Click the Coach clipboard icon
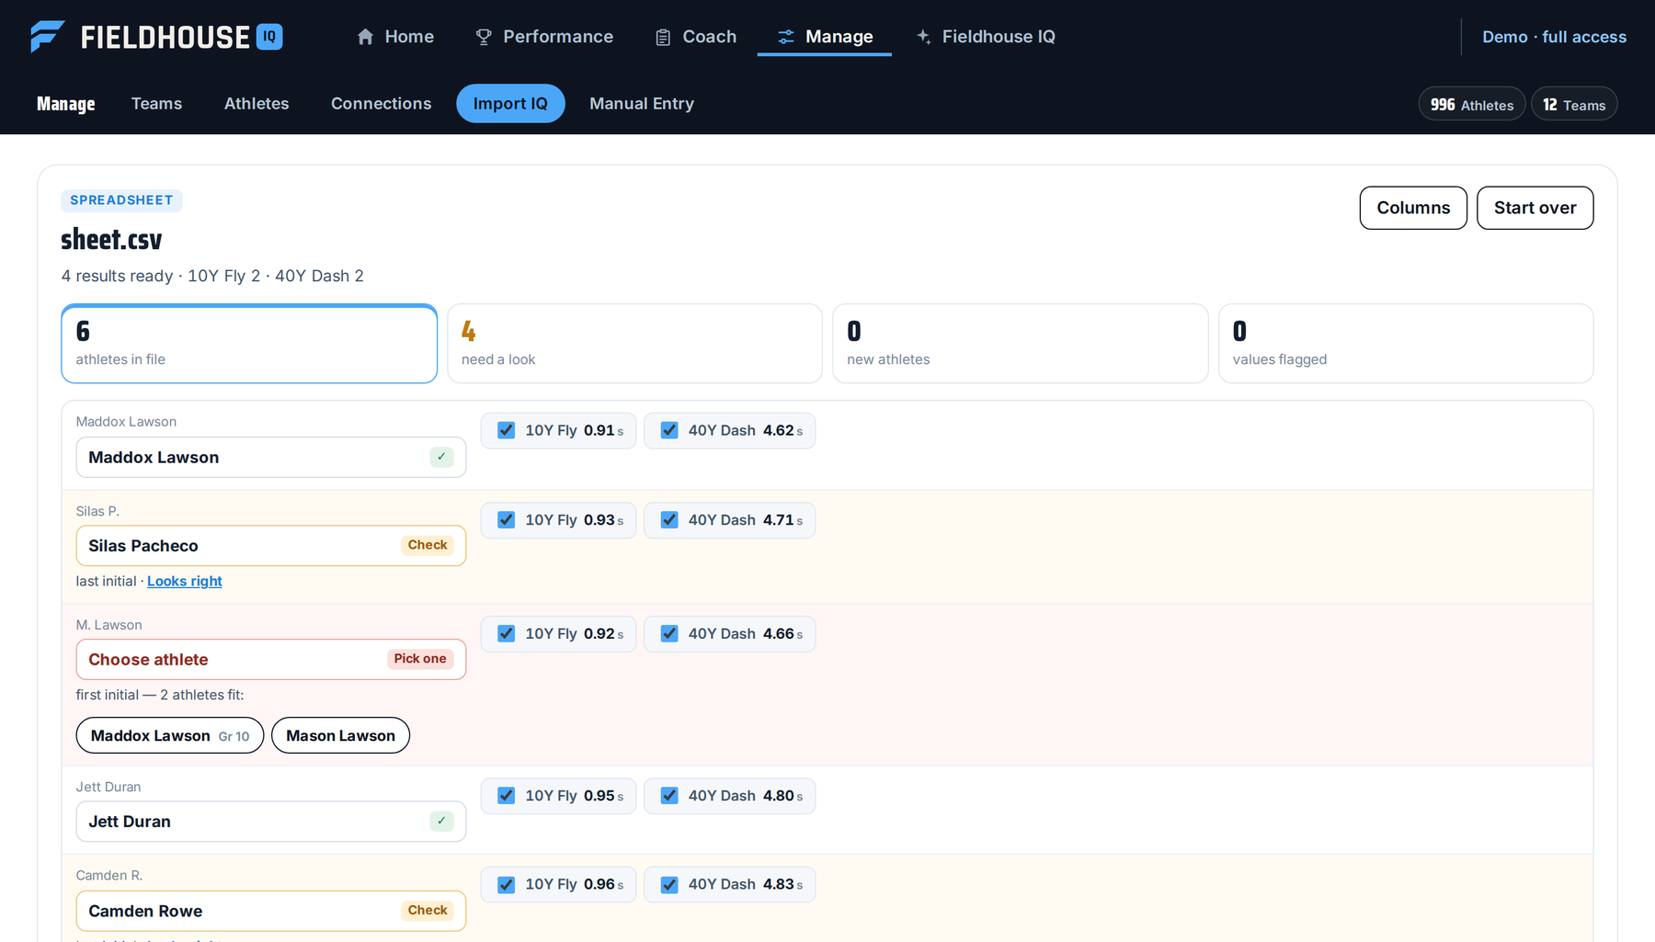 click(663, 37)
